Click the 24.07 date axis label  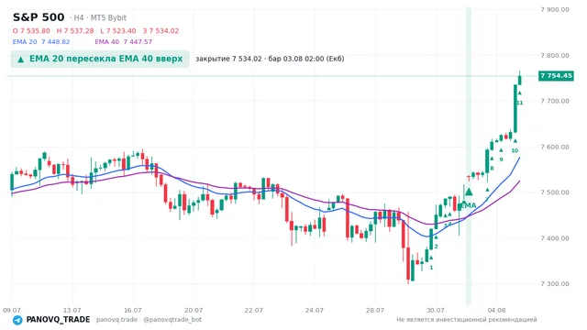(315, 310)
